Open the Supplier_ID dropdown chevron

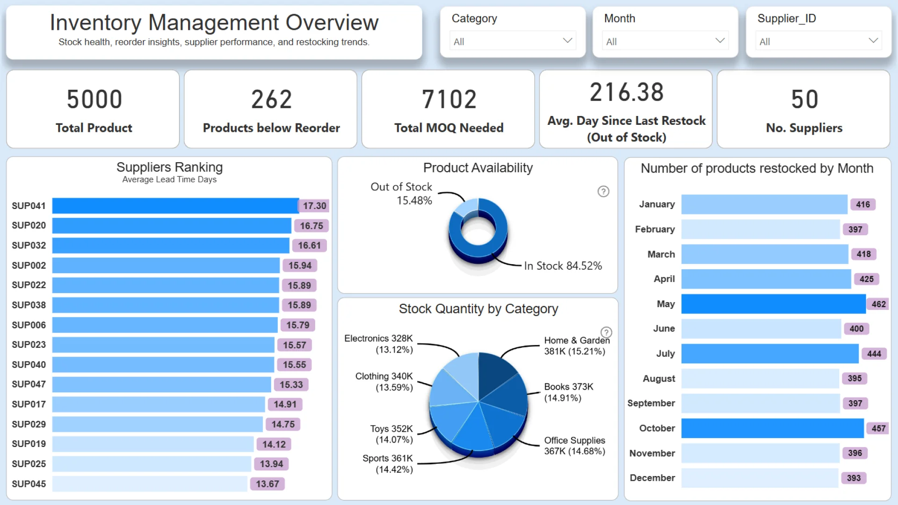(x=873, y=41)
